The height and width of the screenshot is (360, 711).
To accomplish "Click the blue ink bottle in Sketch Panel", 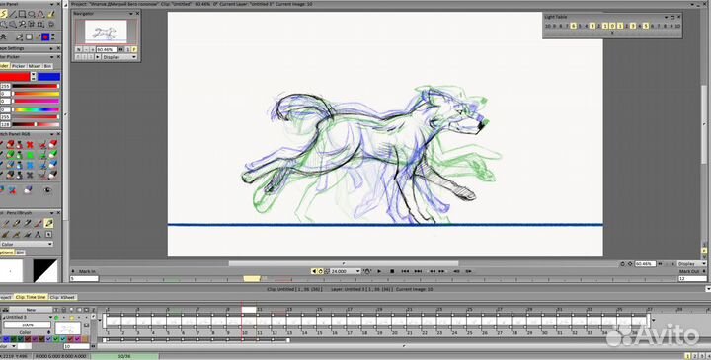I will point(20,165).
